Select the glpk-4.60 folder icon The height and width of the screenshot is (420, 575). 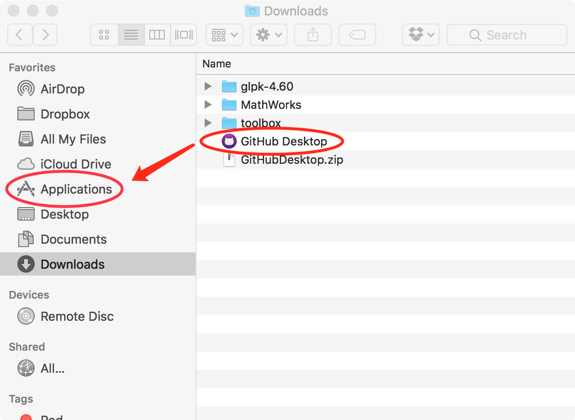click(x=229, y=87)
